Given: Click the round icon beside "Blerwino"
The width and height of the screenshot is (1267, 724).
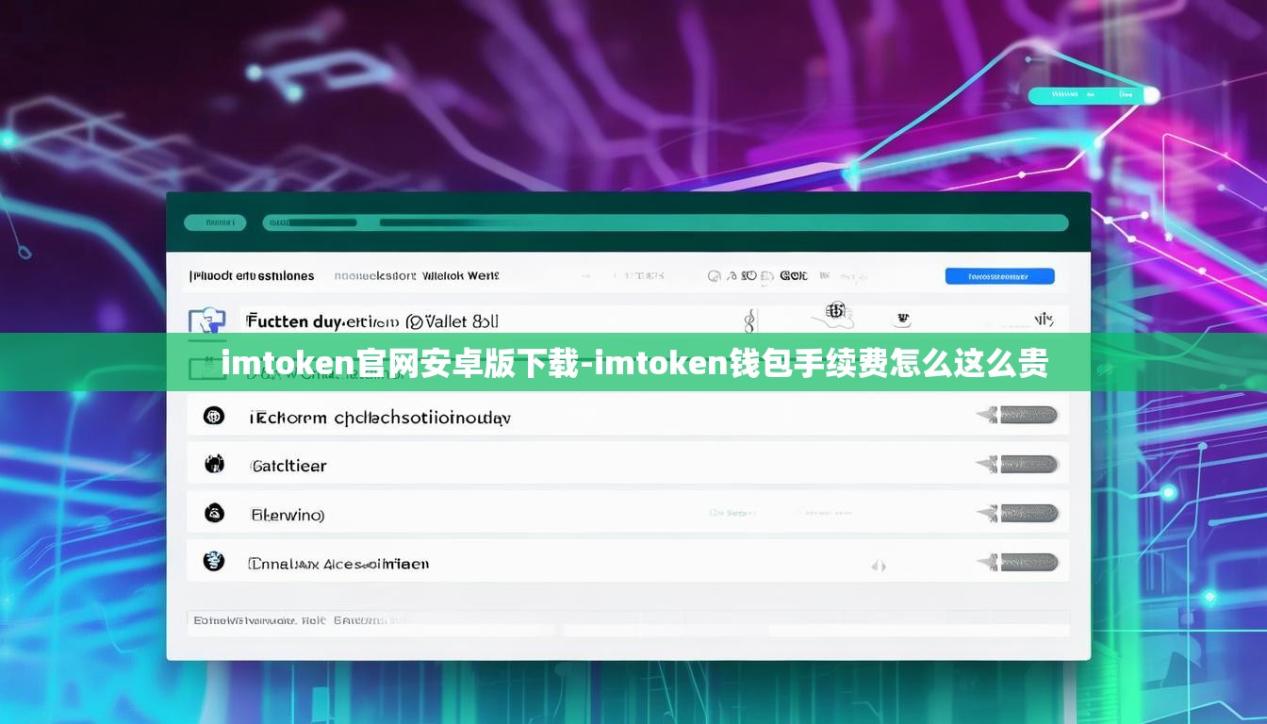Looking at the screenshot, I should pyautogui.click(x=214, y=513).
